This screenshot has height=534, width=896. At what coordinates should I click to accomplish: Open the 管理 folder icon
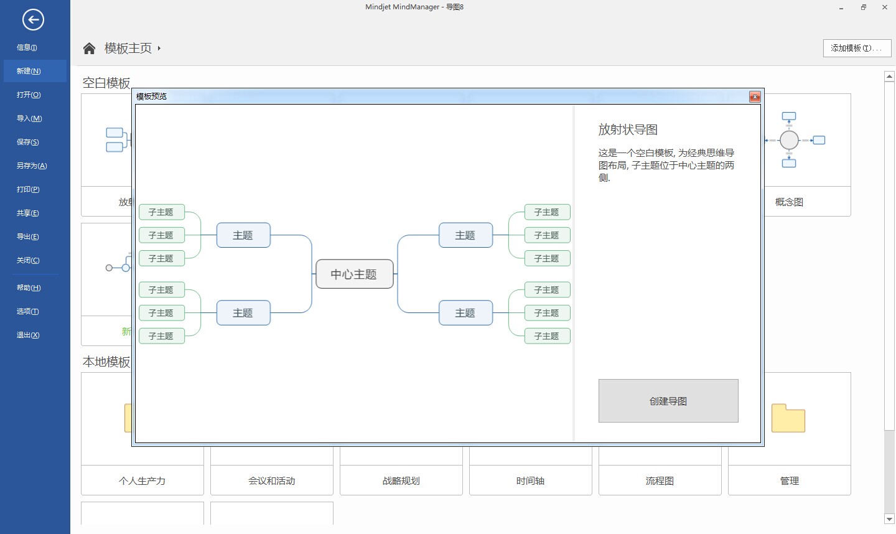[789, 418]
